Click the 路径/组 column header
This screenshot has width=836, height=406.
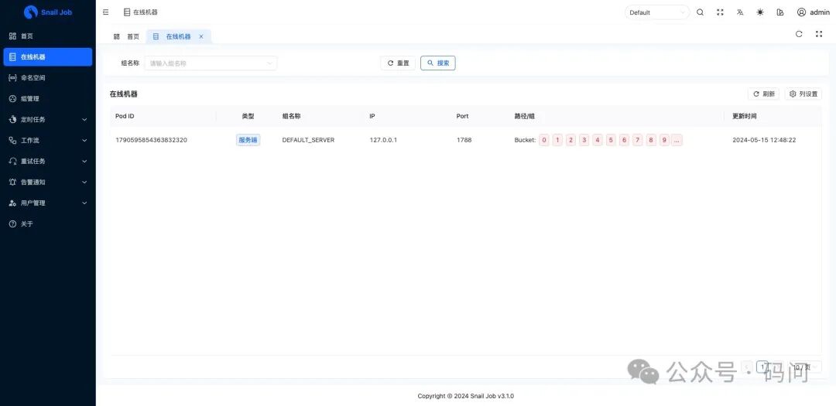(x=524, y=116)
